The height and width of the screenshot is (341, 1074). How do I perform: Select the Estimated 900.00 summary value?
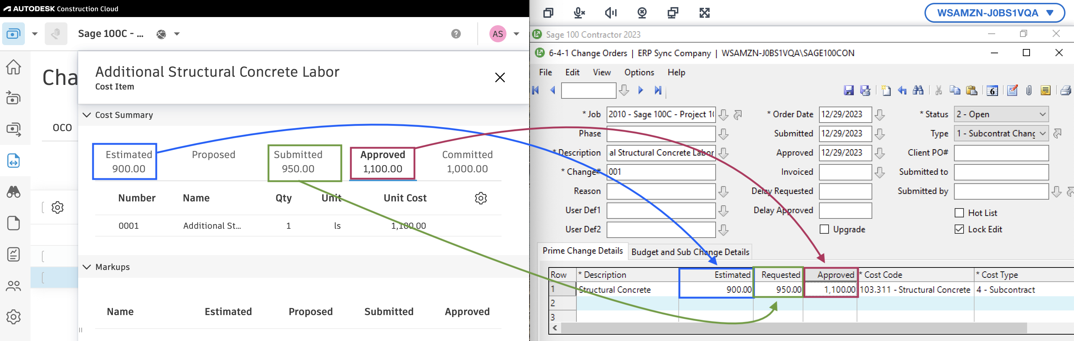(129, 162)
